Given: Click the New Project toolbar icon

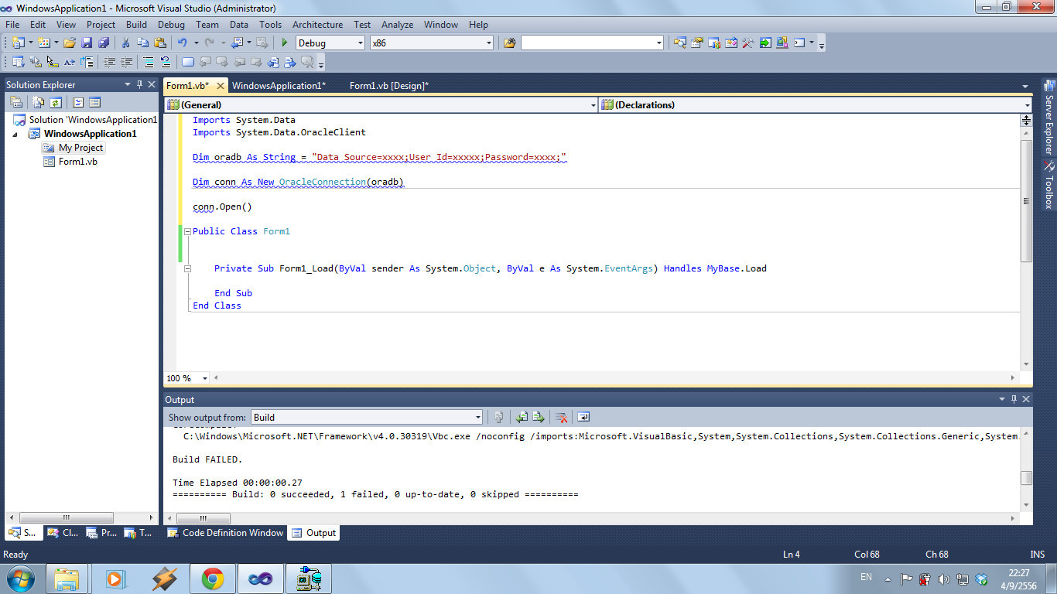Looking at the screenshot, I should coord(19,43).
